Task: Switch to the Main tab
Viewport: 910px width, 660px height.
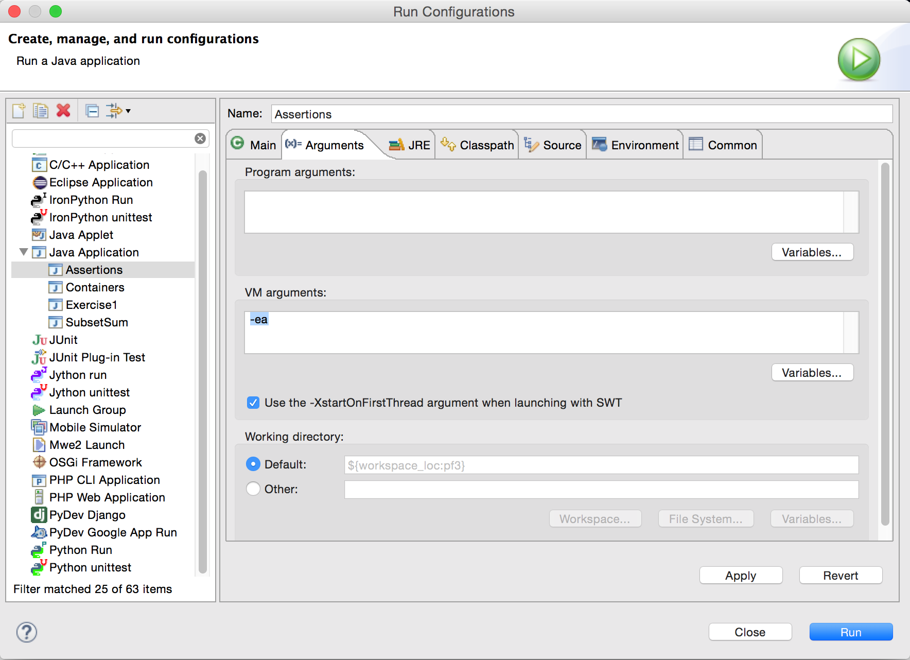Action: [254, 145]
